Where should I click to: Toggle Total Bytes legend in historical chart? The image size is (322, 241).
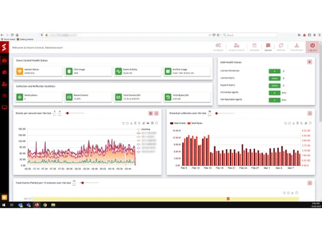[x=195, y=123]
